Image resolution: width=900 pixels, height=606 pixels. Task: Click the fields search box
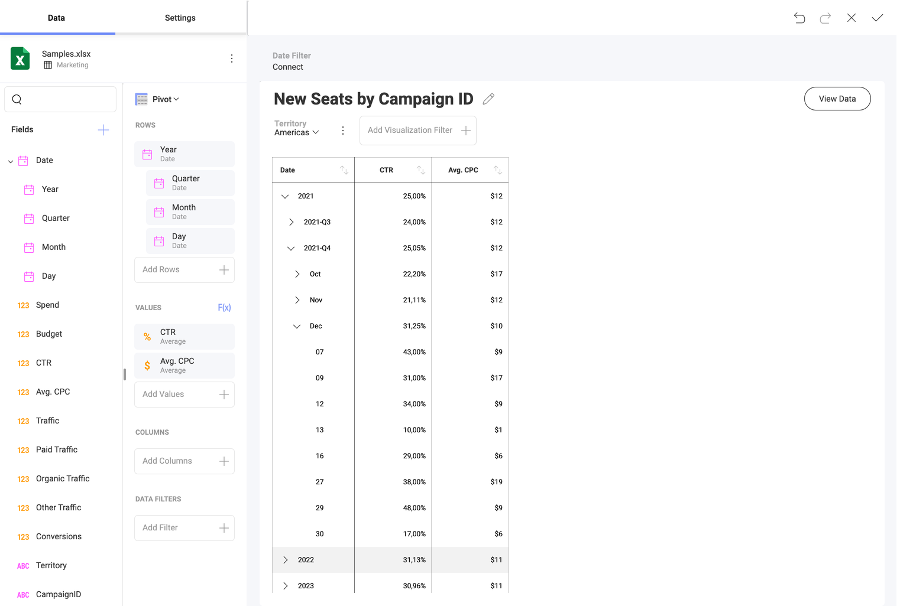coord(60,99)
